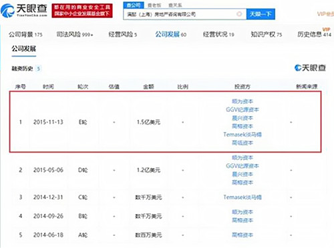Click the 天眼一下 search button
Image resolution: width=334 pixels, height=248 pixels.
(261, 14)
